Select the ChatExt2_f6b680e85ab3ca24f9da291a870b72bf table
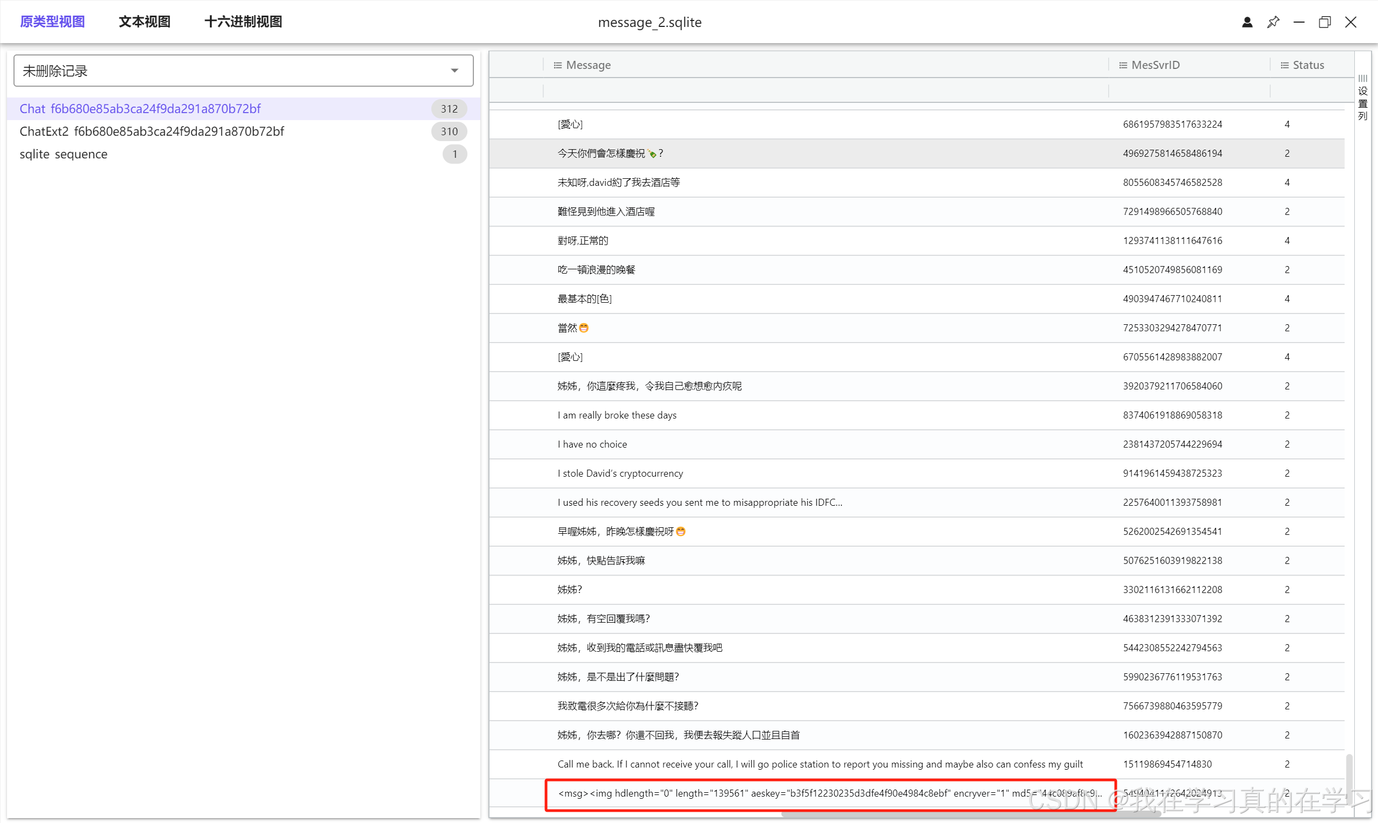The image size is (1378, 823). pos(151,131)
